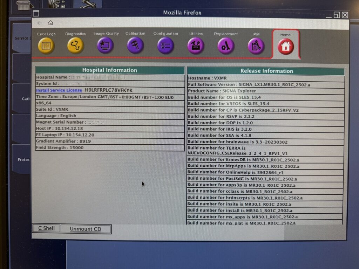This screenshot has height=269, width=359.
Task: Click the Build number for mx_apps row
Action: coord(265,216)
